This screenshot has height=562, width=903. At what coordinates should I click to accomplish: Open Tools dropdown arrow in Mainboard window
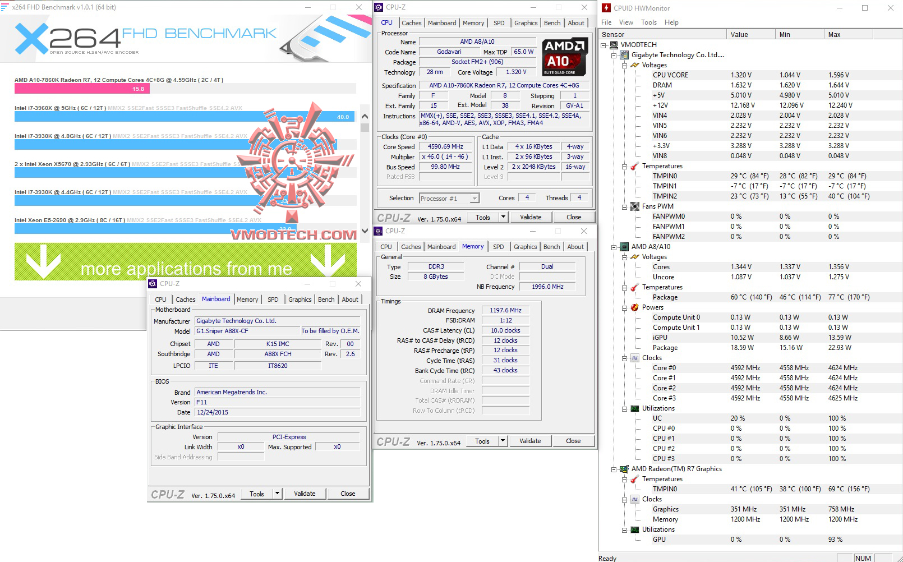pos(277,494)
